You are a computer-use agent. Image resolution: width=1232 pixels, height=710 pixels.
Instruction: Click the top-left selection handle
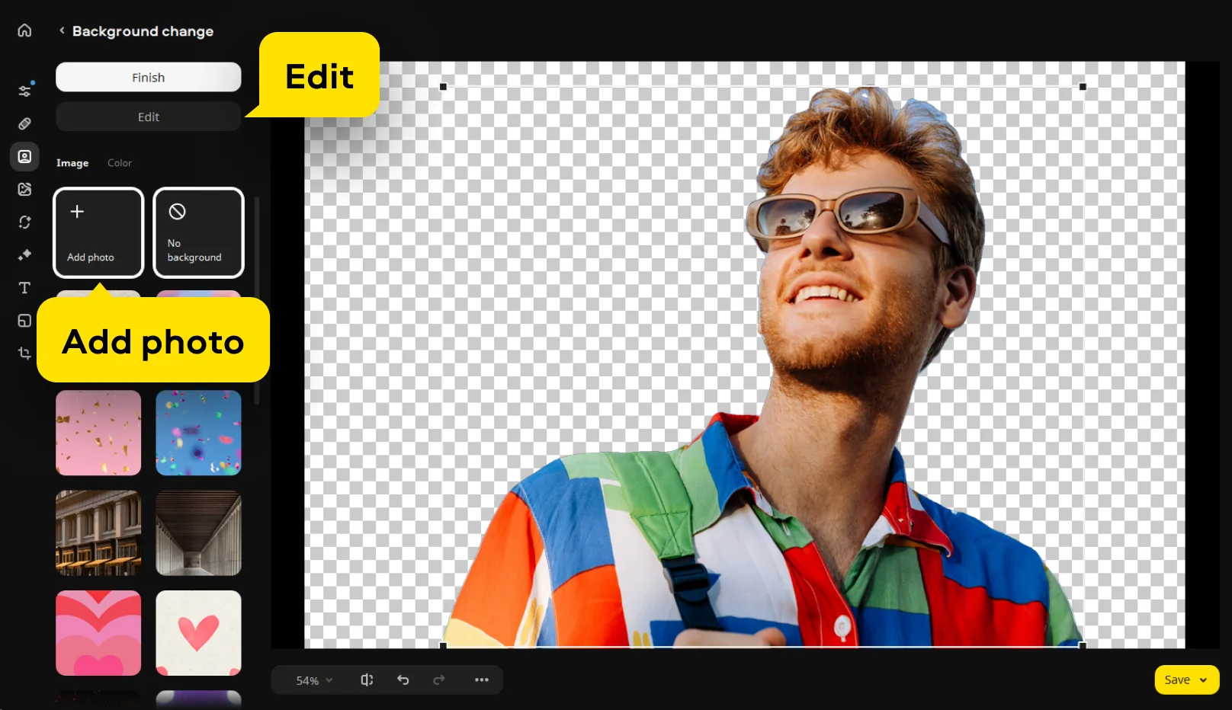coord(443,87)
